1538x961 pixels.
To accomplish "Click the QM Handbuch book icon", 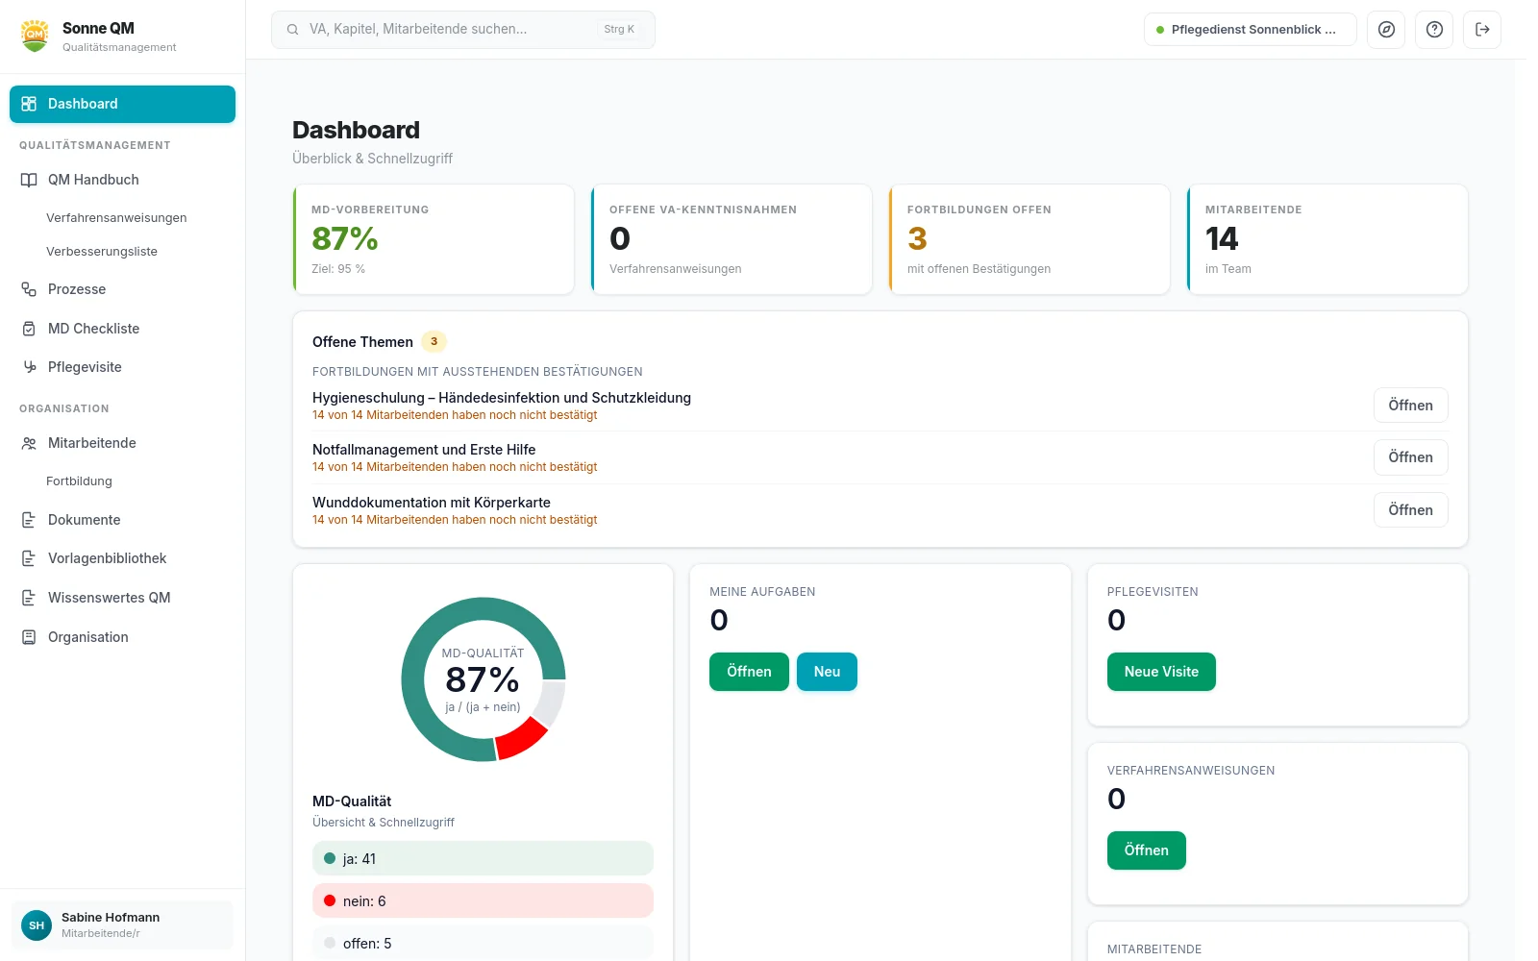I will click(29, 180).
